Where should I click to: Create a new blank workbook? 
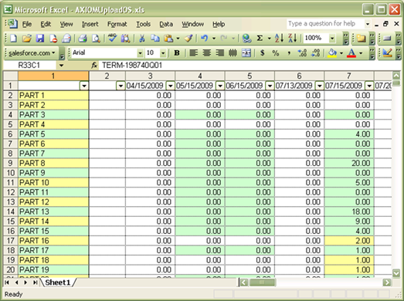tap(13, 39)
